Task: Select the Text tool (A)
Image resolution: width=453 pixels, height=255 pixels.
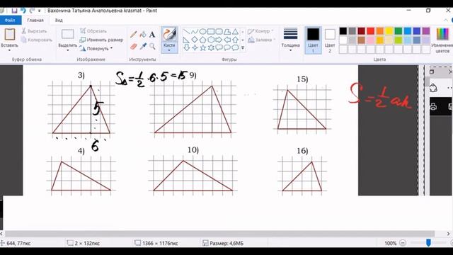Action: 152,35
